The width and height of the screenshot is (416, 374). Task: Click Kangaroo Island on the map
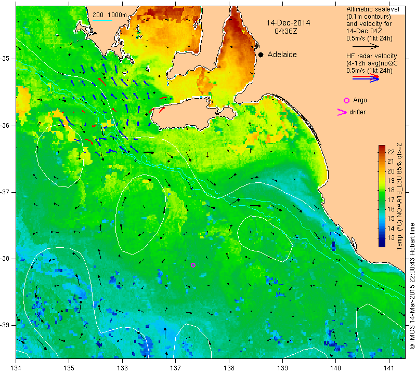click(186, 114)
